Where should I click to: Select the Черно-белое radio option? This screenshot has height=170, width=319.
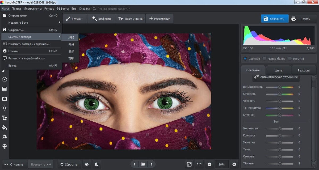pos(265,59)
